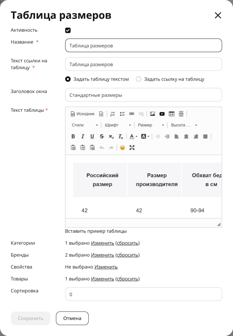Embed a YouTube video
This screenshot has height=336, width=233.
[162, 114]
